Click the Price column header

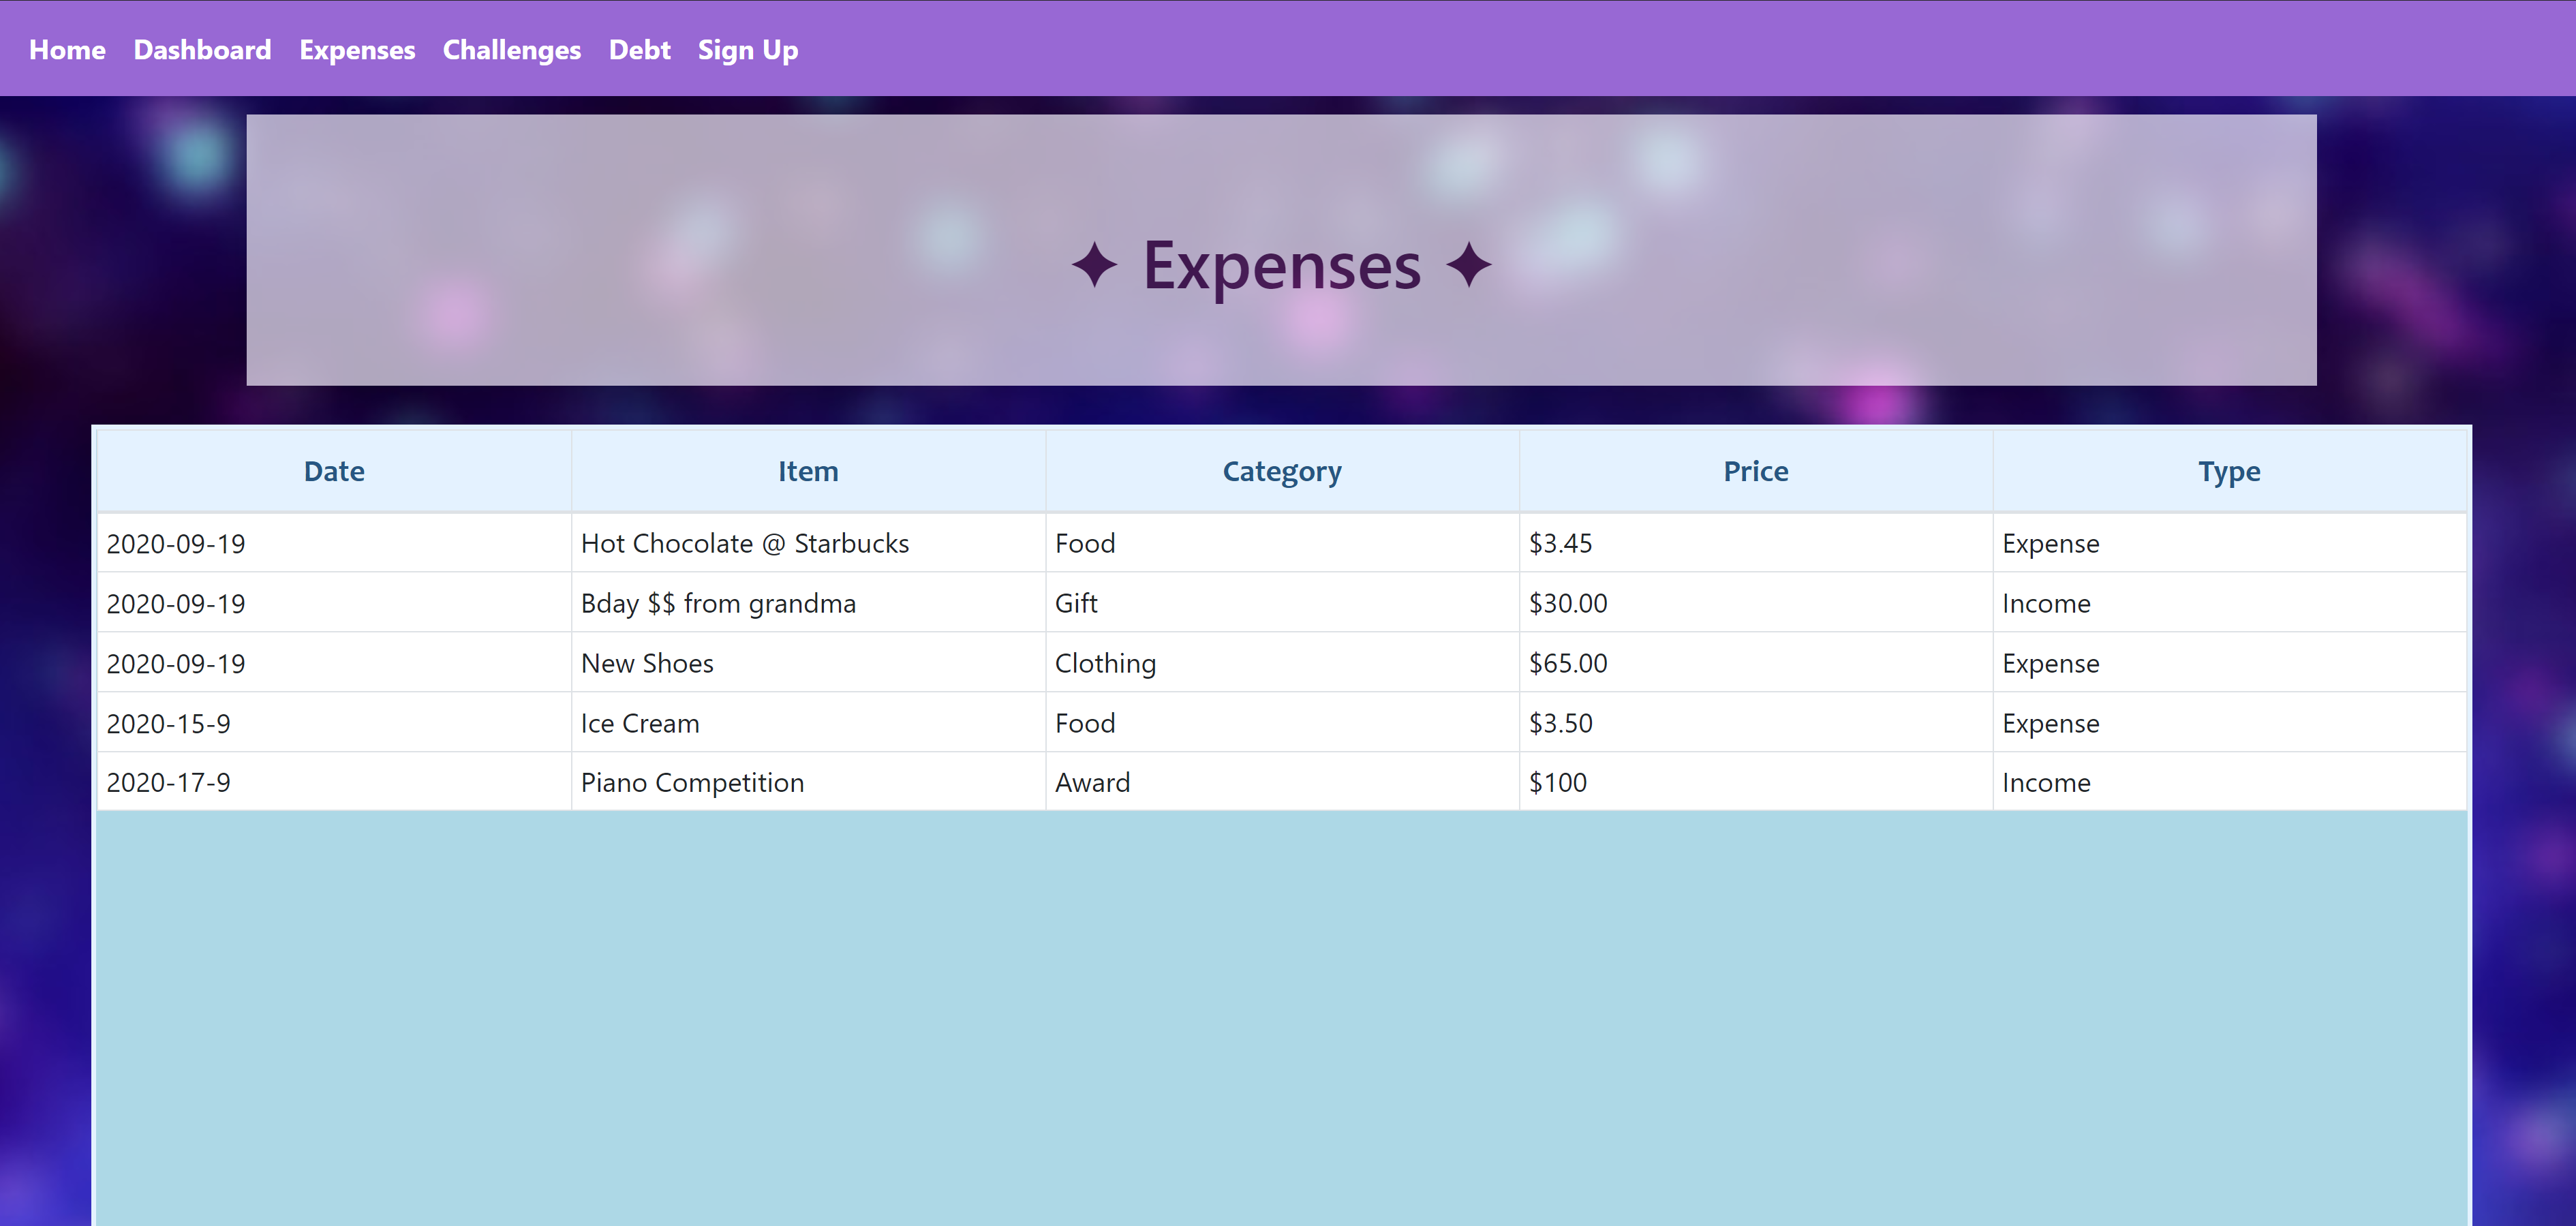[1755, 471]
